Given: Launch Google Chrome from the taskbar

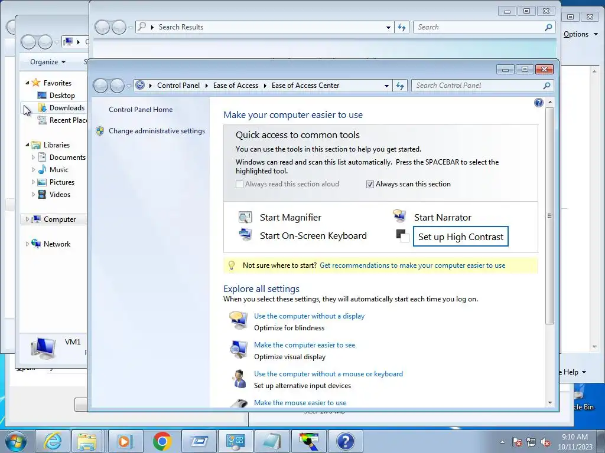Looking at the screenshot, I should (162, 441).
